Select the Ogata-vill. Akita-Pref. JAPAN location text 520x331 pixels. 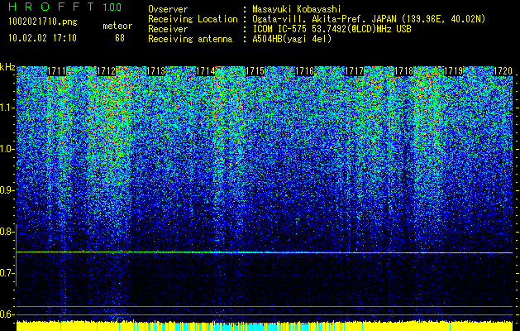tap(369, 19)
